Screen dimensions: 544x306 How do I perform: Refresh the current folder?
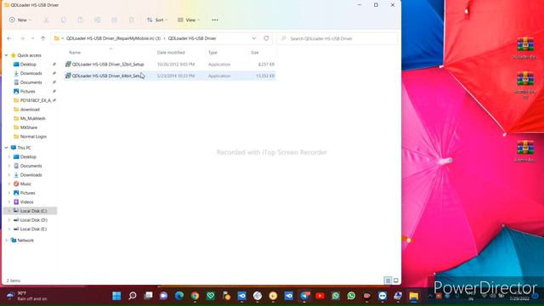[266, 38]
